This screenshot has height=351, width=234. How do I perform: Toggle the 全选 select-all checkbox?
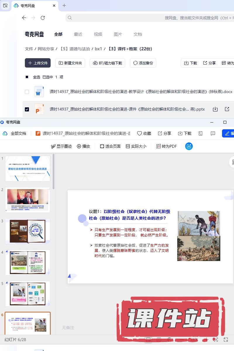click(x=27, y=77)
